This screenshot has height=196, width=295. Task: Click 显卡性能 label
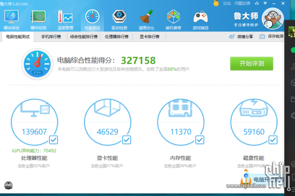[x=107, y=158]
